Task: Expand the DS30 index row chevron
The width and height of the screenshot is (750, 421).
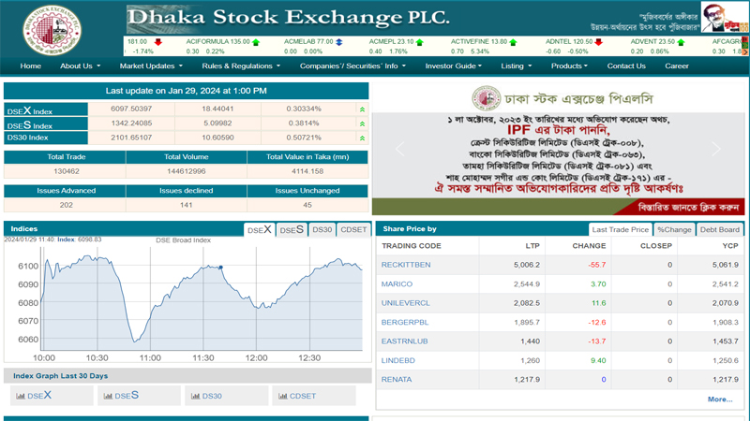Action: click(x=362, y=138)
